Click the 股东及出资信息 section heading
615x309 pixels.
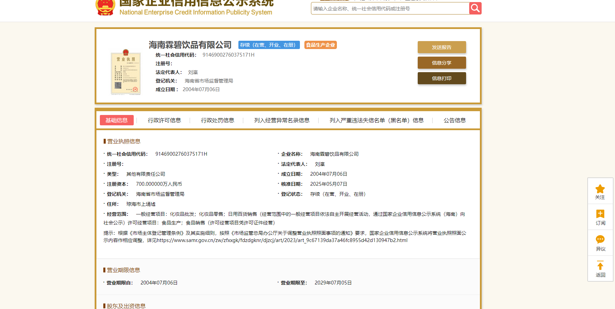tap(126, 306)
